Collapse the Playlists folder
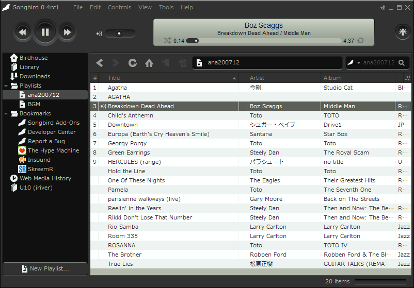The width and height of the screenshot is (414, 288). 6,86
